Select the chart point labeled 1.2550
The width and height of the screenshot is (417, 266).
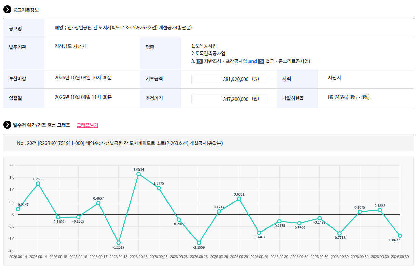click(x=38, y=184)
